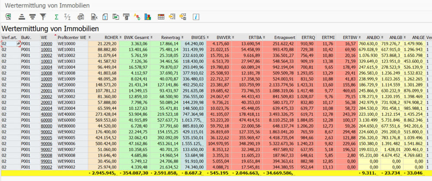
Task: Click the Proftcenter WE column header
Action: 71,37
